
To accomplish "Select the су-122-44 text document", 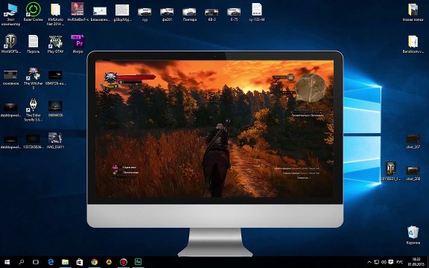I will [x=257, y=12].
